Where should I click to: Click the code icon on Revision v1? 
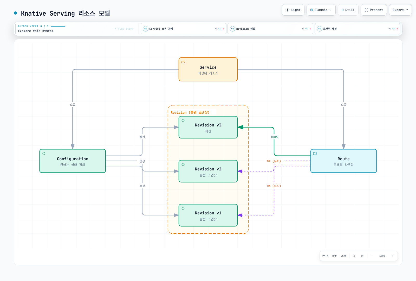tap(183, 208)
